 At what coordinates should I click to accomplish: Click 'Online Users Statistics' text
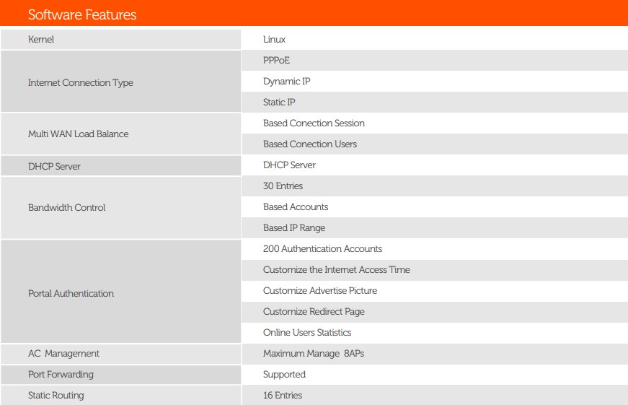(307, 332)
